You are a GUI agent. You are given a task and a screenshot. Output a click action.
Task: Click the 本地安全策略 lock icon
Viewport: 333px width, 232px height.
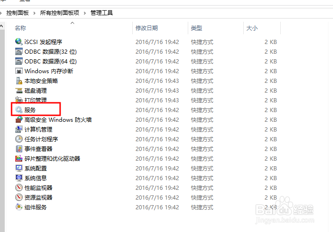[x=19, y=81]
